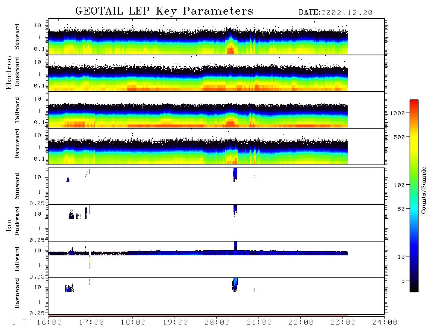The image size is (426, 329).
Task: Click the 19:00 time axis tick
Action: pos(175,322)
